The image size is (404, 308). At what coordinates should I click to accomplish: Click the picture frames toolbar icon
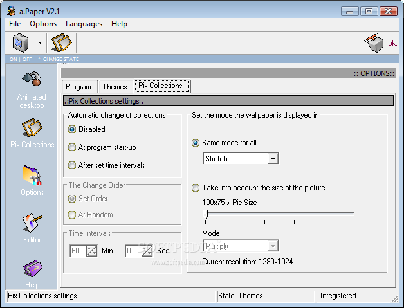pos(61,42)
